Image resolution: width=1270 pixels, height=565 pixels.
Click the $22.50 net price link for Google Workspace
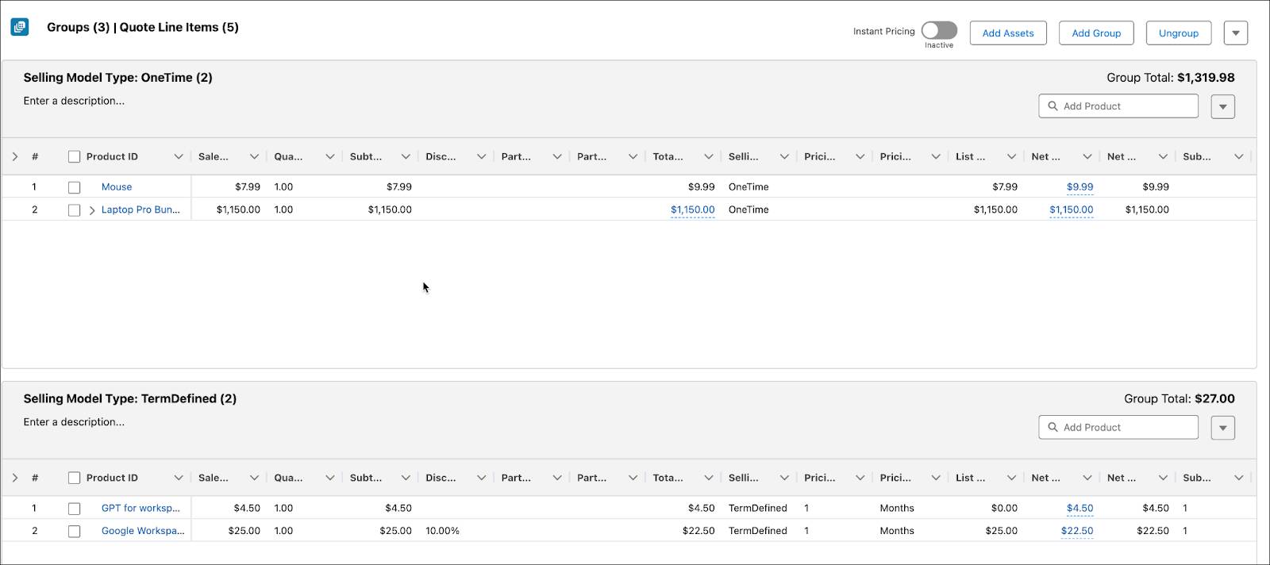[1077, 531]
